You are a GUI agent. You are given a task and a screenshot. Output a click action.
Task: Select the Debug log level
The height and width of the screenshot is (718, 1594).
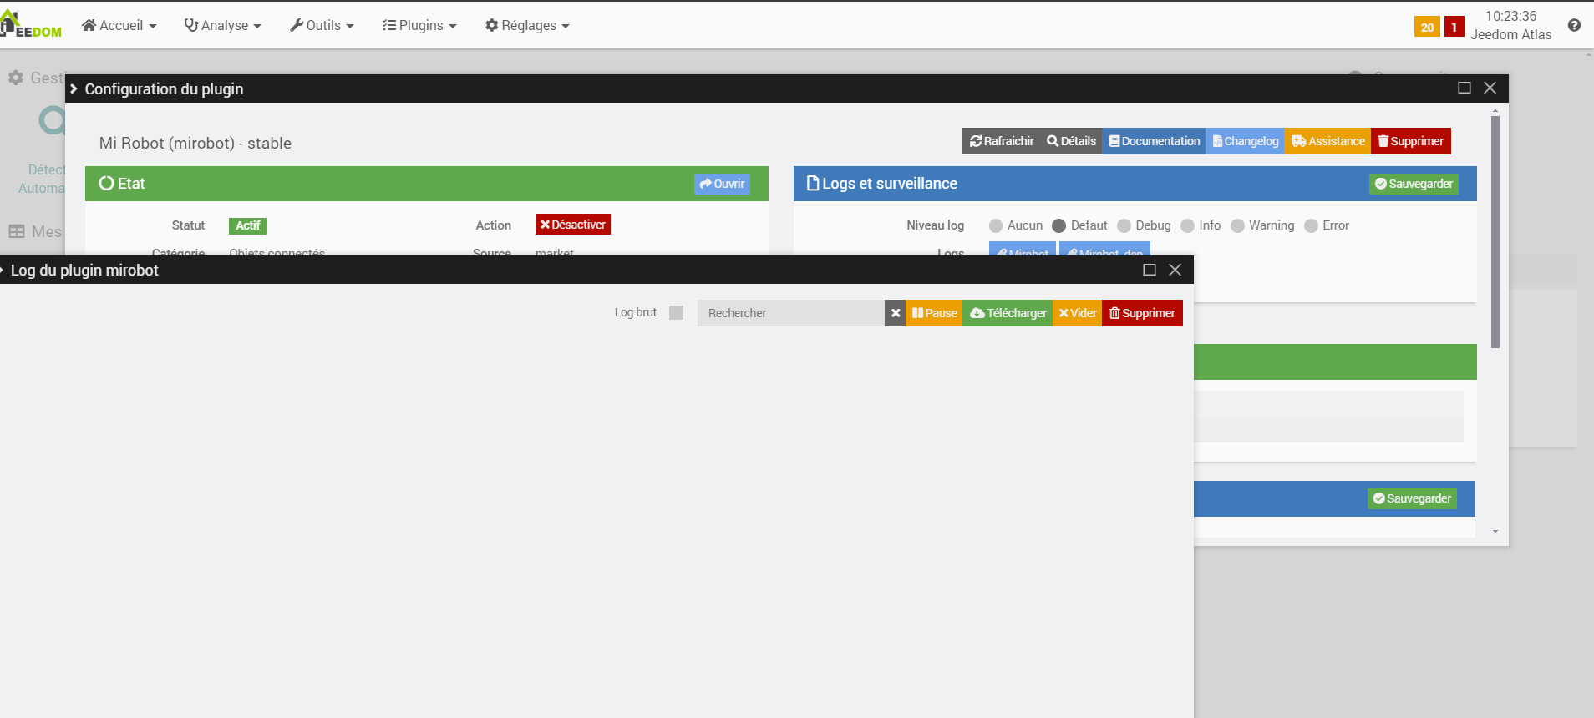click(x=1124, y=225)
